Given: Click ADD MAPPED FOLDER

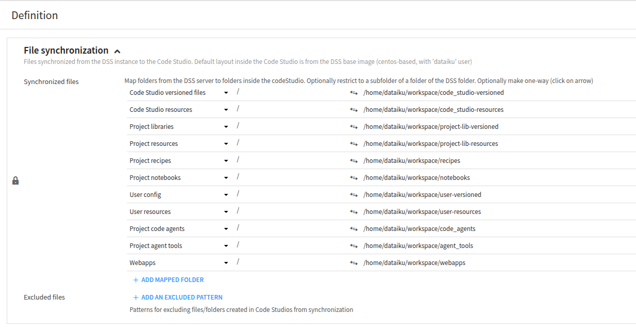Looking at the screenshot, I should point(168,279).
